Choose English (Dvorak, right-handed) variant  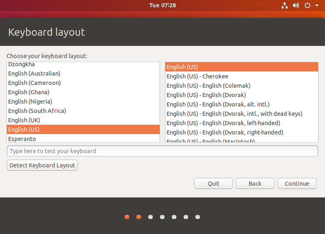[242, 132]
